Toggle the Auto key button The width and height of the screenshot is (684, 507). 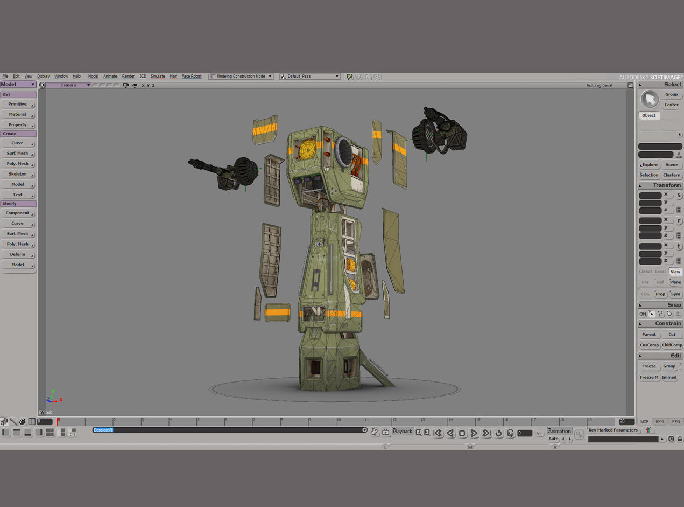(553, 439)
